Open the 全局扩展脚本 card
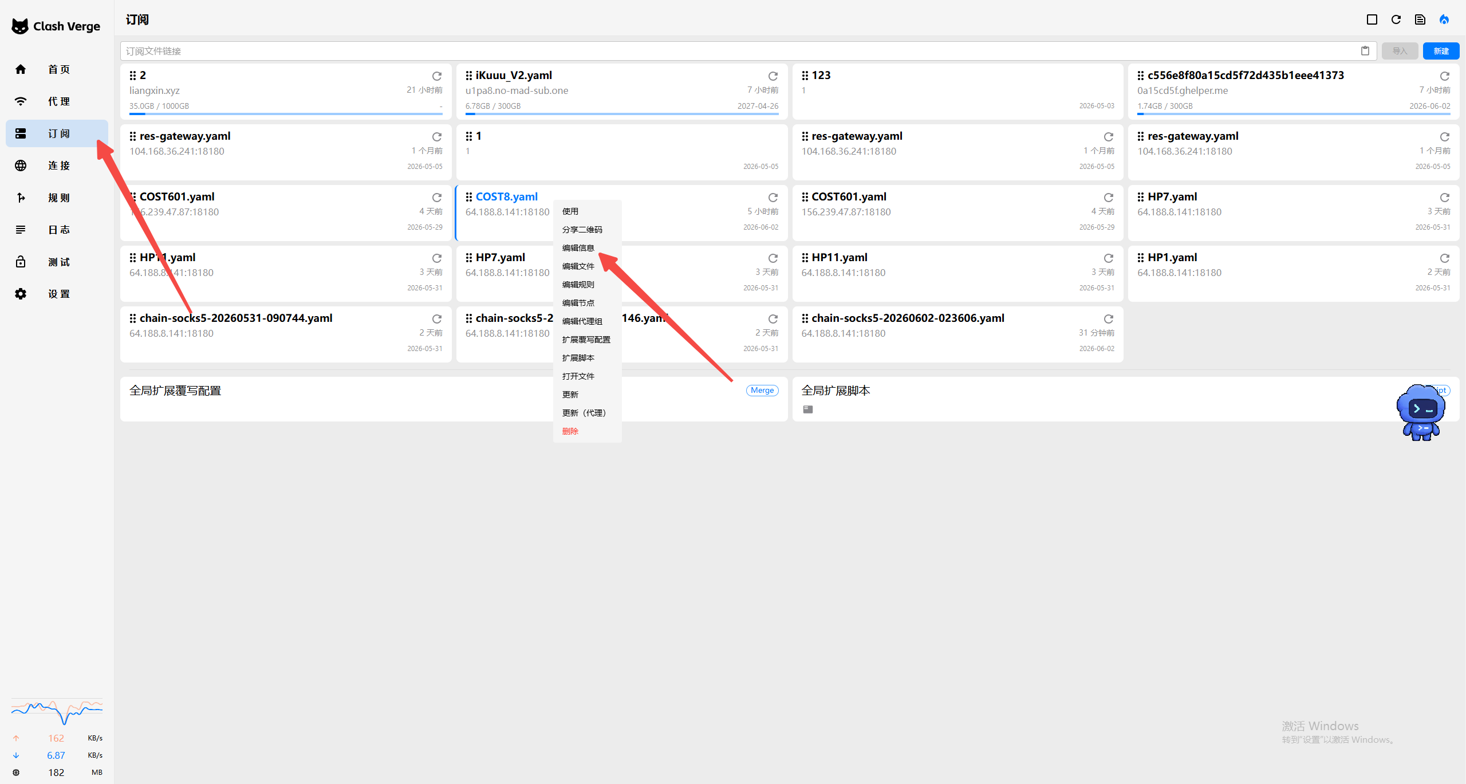 [x=1125, y=399]
